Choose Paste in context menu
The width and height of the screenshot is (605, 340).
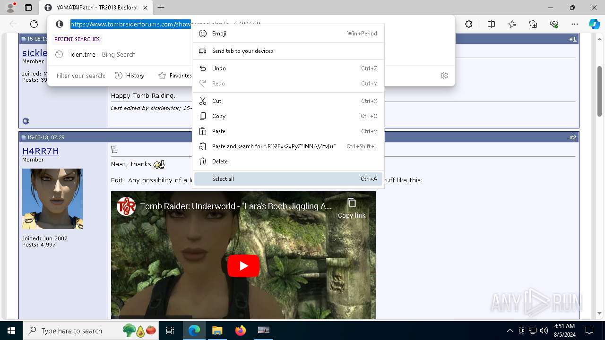(x=288, y=131)
